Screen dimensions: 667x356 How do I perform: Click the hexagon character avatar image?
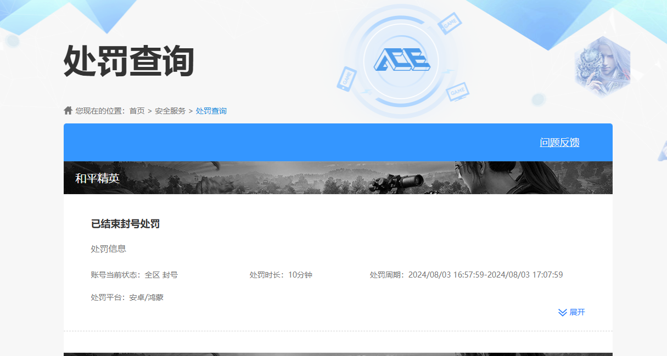602,66
